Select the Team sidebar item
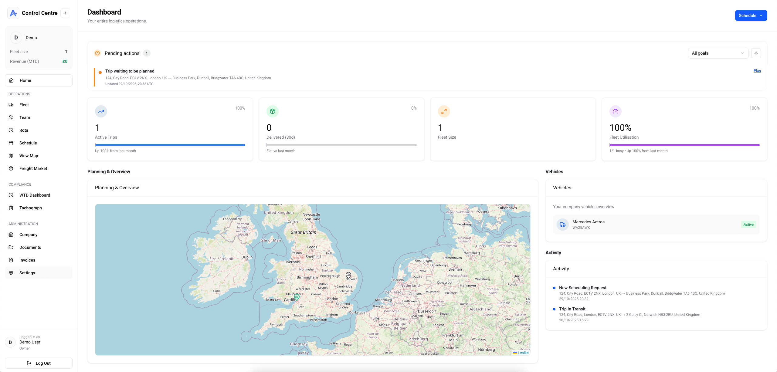 point(24,117)
